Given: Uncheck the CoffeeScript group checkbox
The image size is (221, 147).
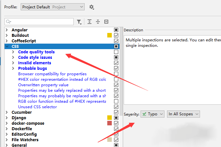Looking at the screenshot, I should pyautogui.click(x=116, y=41).
